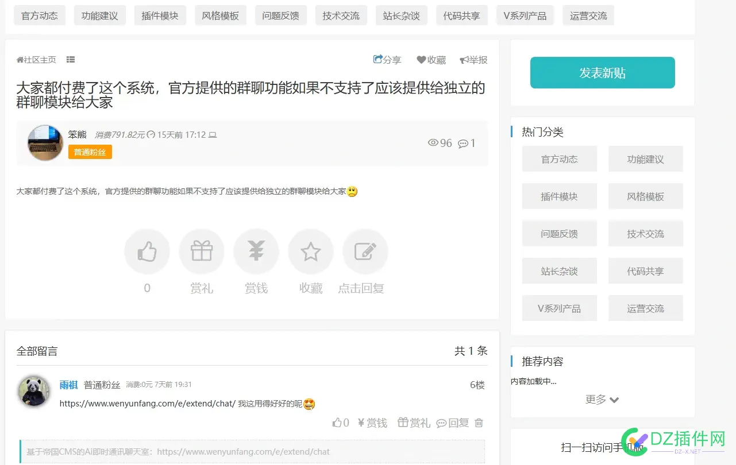Expand 更多 in 推荐内容 panel
736x465 pixels.
click(x=602, y=399)
